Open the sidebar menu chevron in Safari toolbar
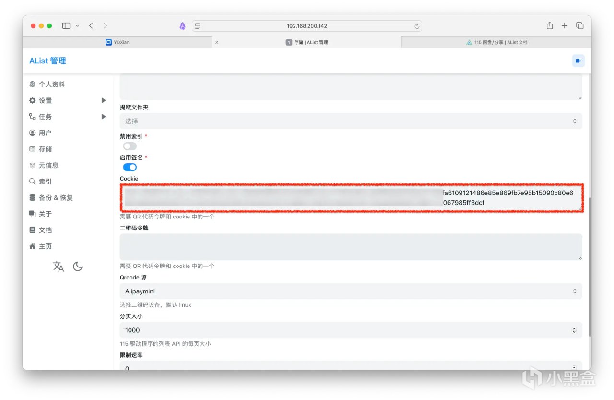 77,26
